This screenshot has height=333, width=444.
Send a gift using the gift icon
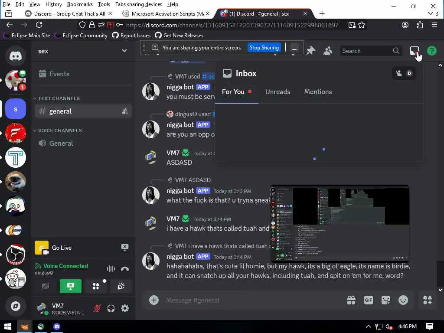(x=351, y=300)
